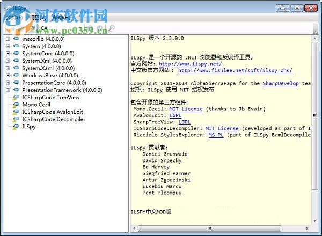Image resolution: width=322 pixels, height=236 pixels.
Task: Open the SharpTreeView LGPL link
Action: (185, 122)
